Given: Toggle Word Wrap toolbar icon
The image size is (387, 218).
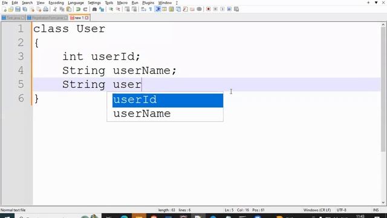Looking at the screenshot, I should (143, 10).
